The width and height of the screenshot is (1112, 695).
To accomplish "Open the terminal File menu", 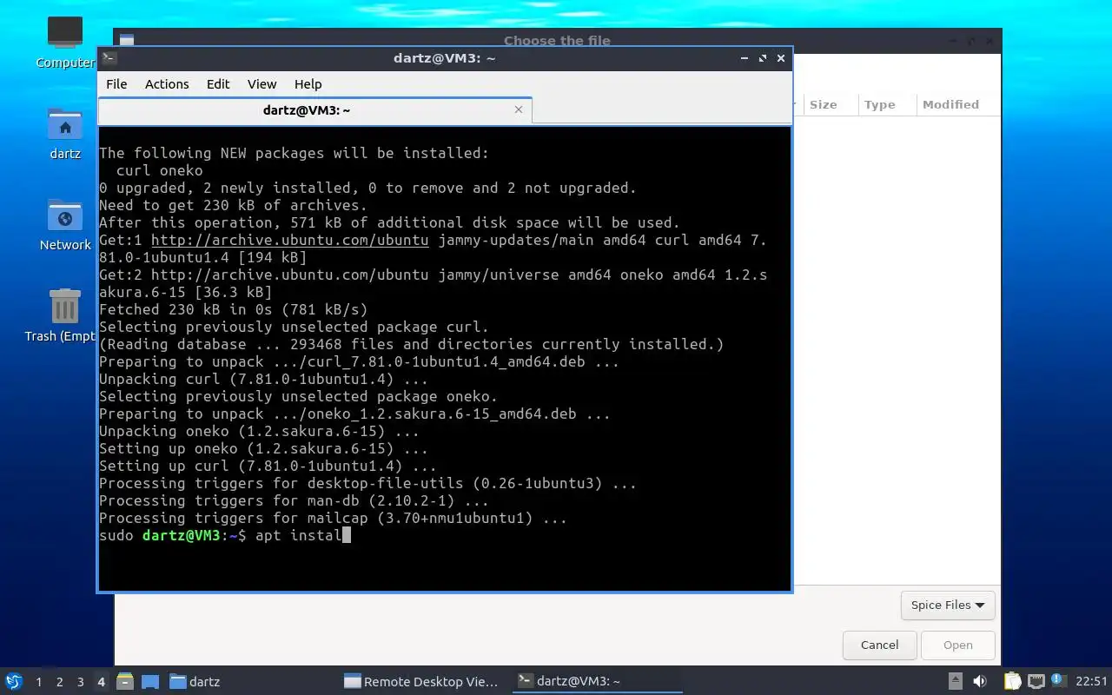I will [116, 84].
